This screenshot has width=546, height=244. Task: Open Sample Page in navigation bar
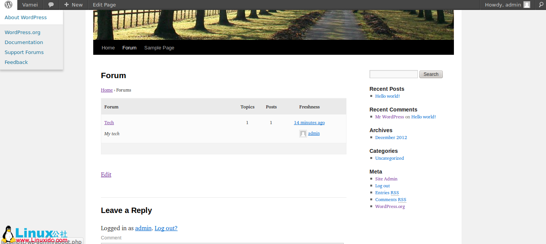click(159, 48)
